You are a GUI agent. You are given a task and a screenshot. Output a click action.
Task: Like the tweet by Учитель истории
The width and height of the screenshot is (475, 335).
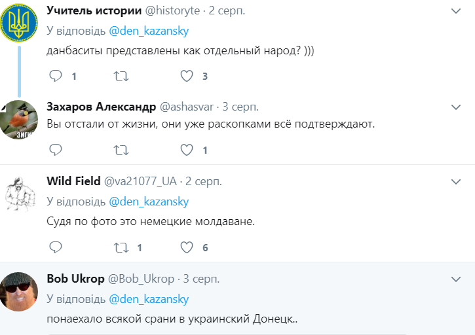click(x=187, y=76)
